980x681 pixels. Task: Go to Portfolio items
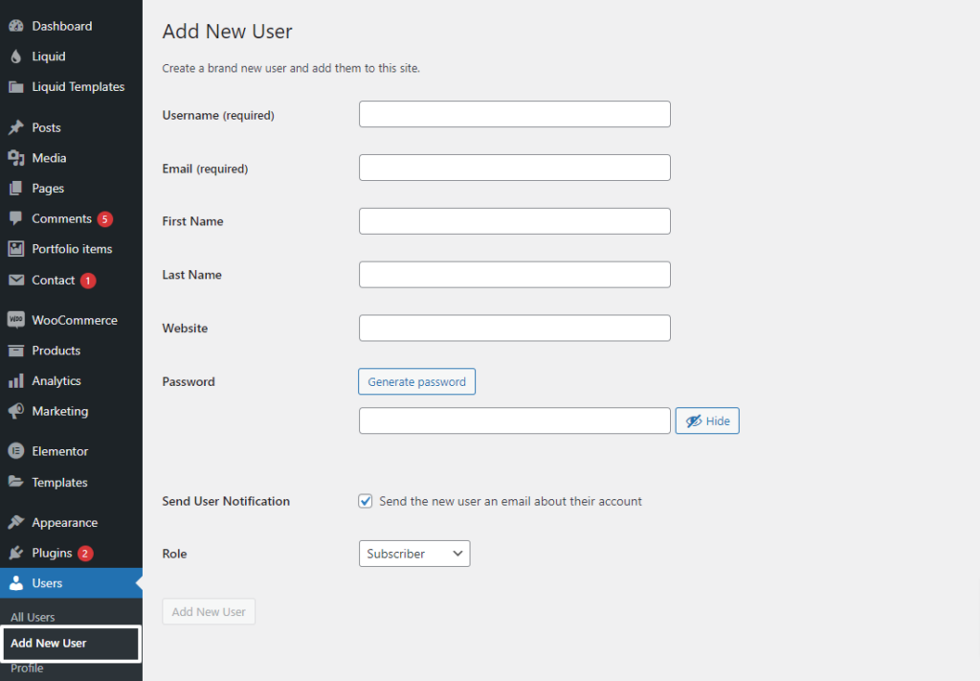(71, 249)
